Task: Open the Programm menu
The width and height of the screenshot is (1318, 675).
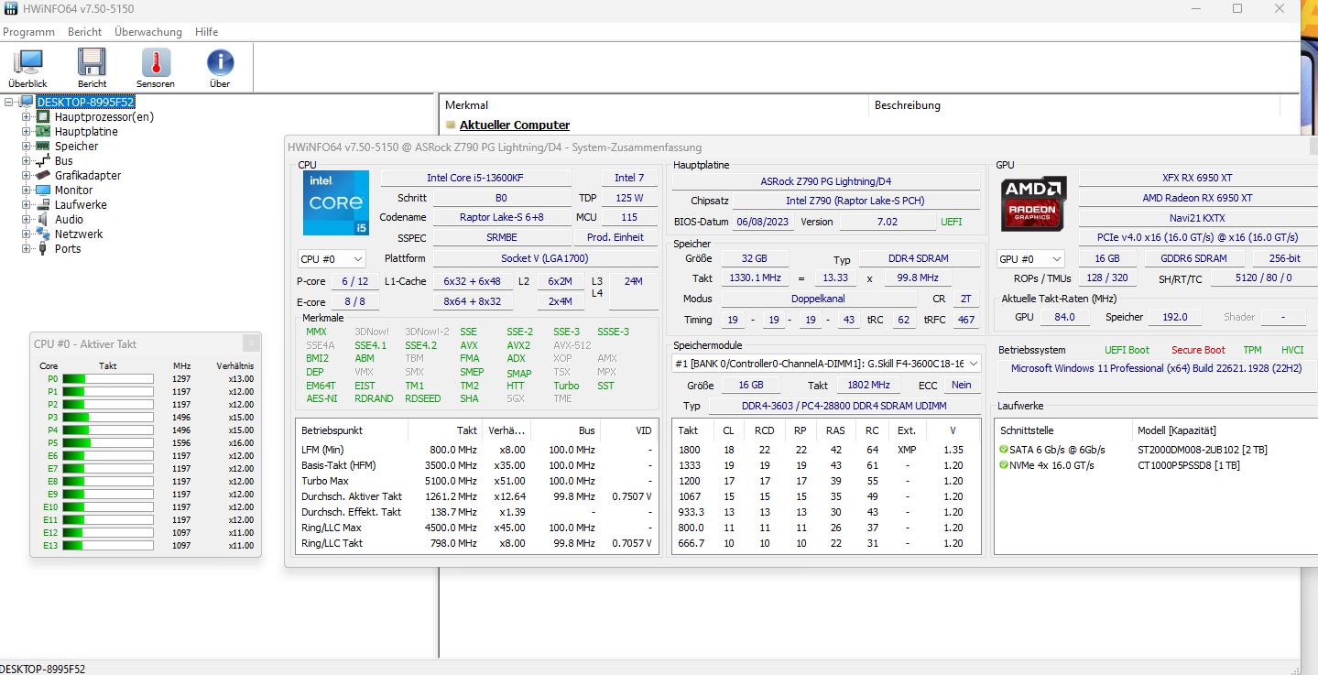Action: (x=28, y=32)
